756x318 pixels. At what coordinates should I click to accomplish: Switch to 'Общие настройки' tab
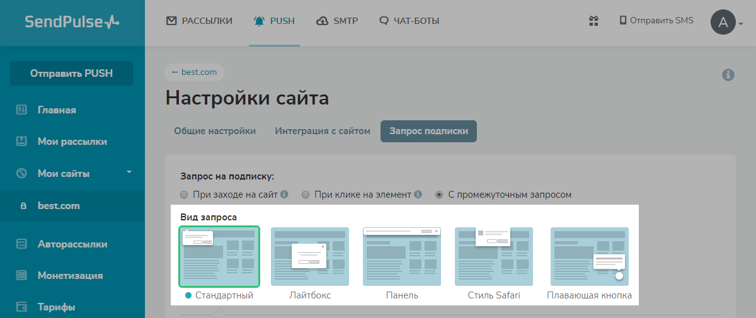[x=215, y=131]
